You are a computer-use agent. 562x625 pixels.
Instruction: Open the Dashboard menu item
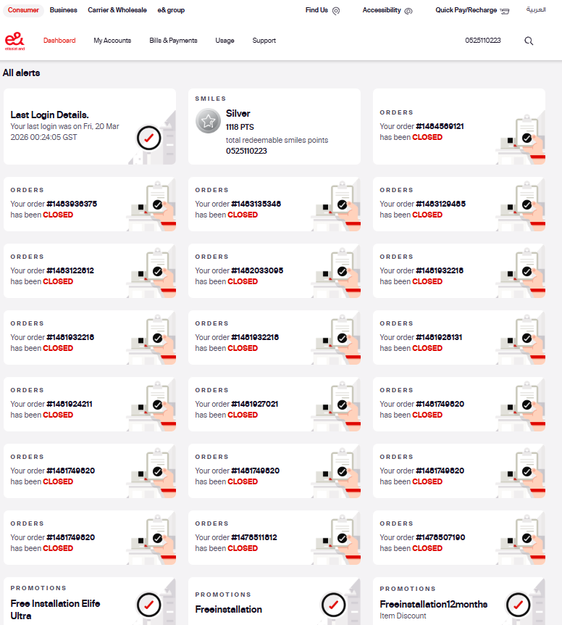pyautogui.click(x=59, y=41)
